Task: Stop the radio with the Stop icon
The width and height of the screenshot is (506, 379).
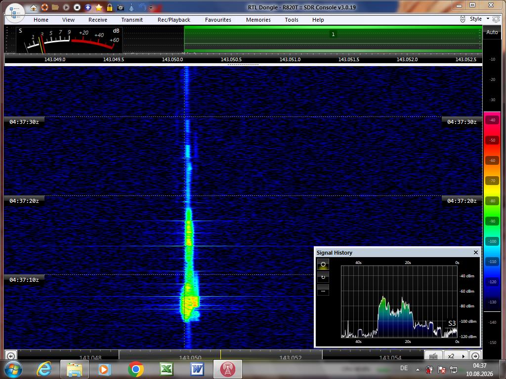Action: 77,7
